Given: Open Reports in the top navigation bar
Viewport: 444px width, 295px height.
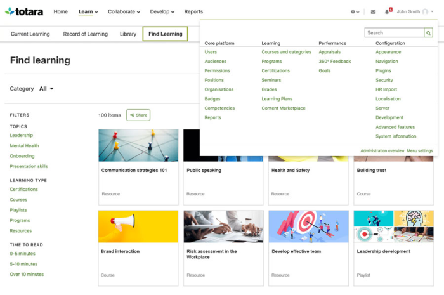Looking at the screenshot, I should point(193,11).
